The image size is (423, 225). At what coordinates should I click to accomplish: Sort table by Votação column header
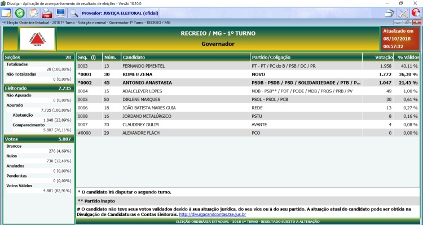click(378, 57)
